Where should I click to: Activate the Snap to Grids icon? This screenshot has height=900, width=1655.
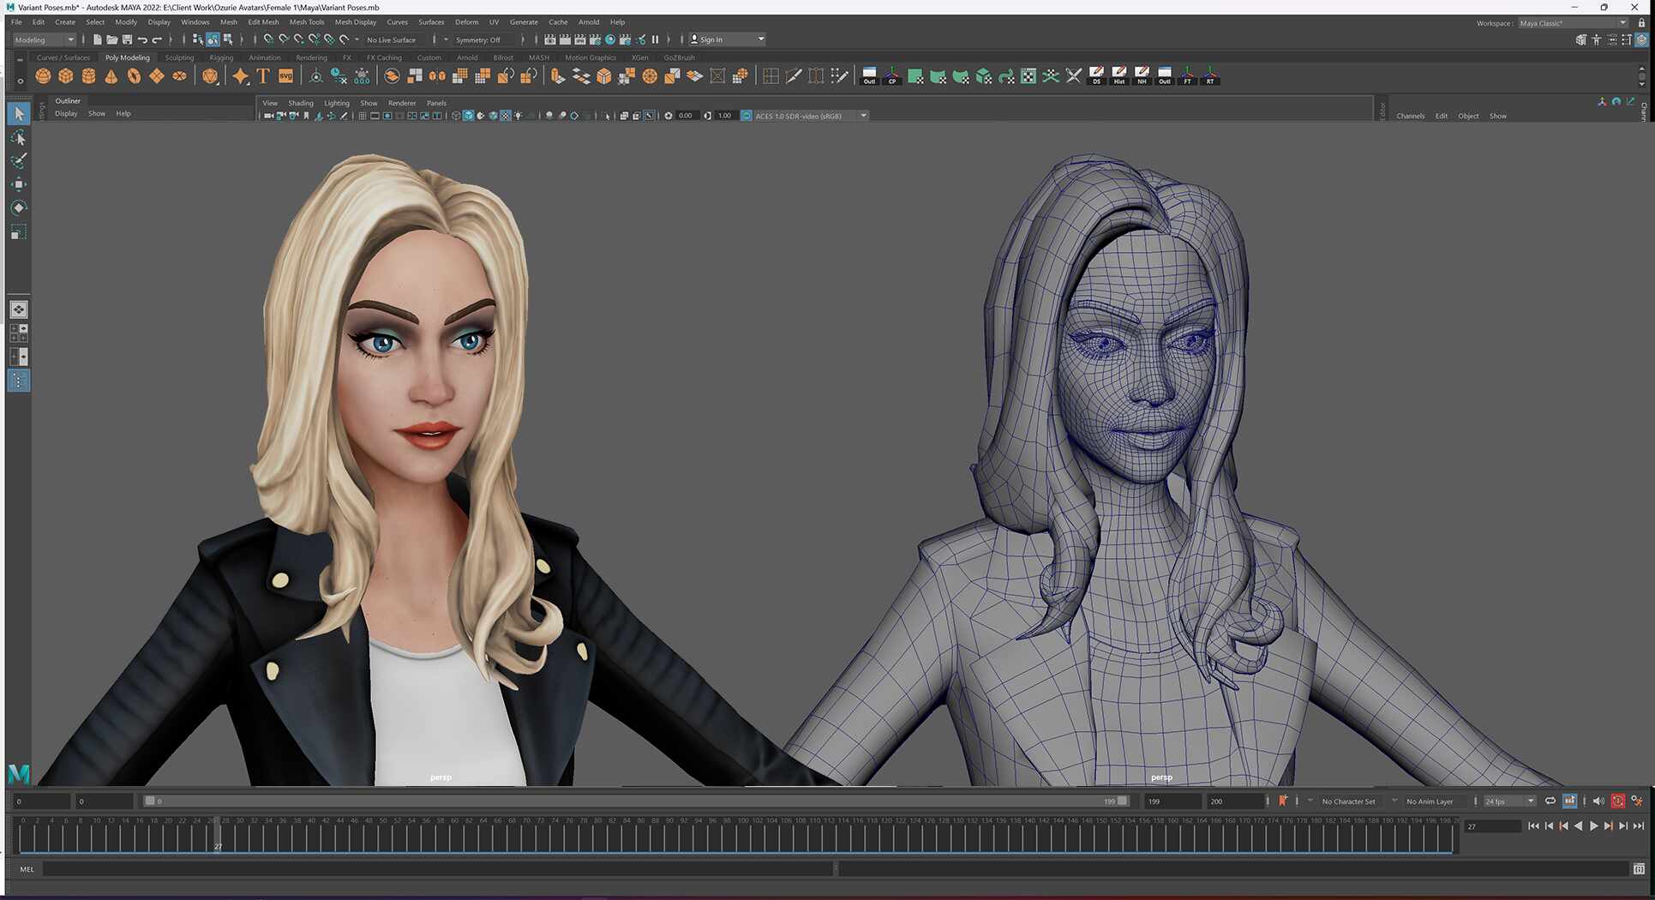pyautogui.click(x=267, y=39)
